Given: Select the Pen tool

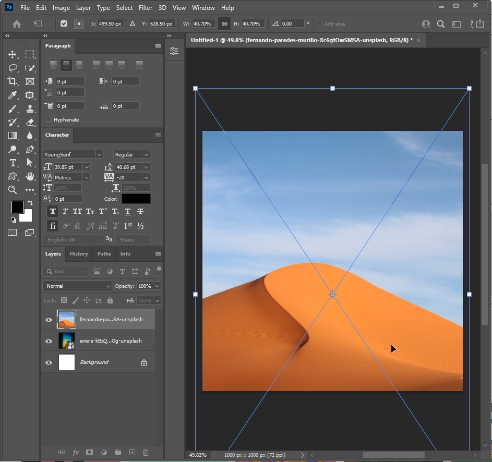Looking at the screenshot, I should tap(30, 149).
